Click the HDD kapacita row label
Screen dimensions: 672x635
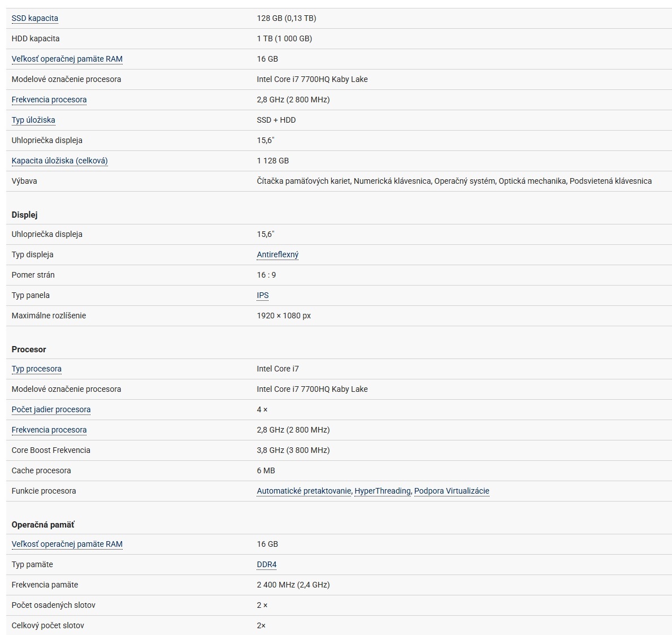point(35,38)
